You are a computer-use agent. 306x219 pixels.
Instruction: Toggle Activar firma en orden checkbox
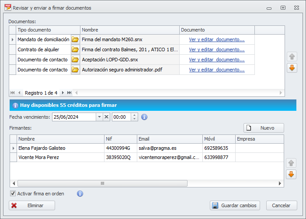pyautogui.click(x=13, y=194)
